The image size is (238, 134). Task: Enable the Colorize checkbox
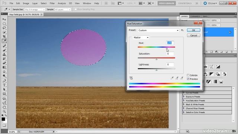click(x=188, y=75)
